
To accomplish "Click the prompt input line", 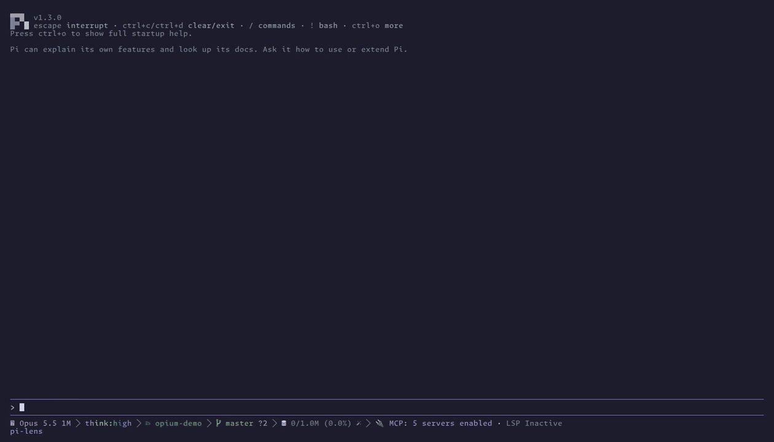I will tap(387, 408).
